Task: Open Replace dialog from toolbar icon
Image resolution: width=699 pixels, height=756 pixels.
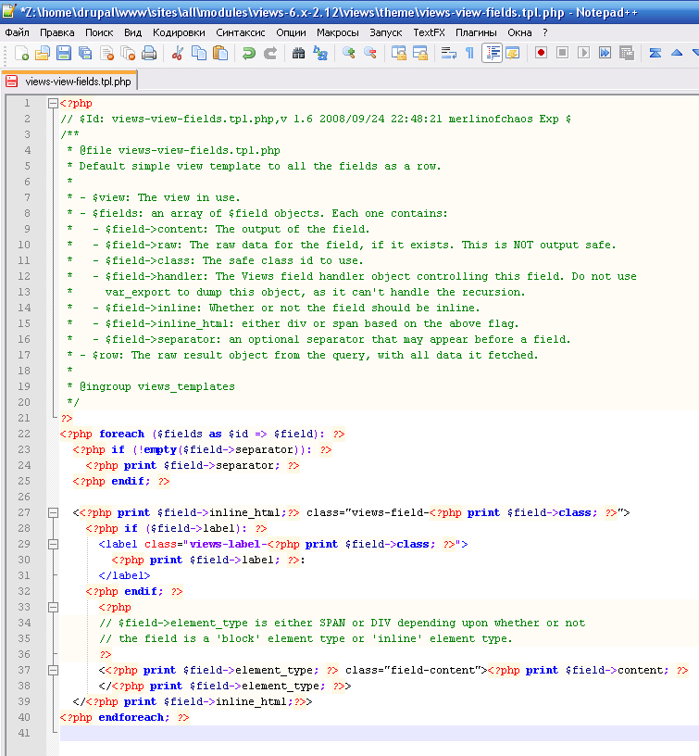Action: pyautogui.click(x=319, y=53)
